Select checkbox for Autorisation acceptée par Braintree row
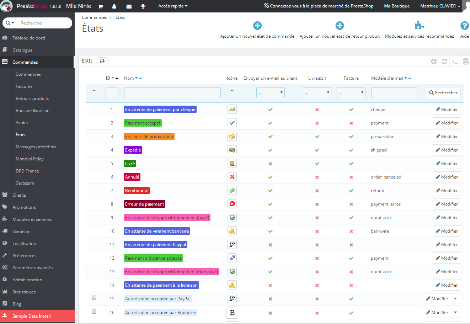 pyautogui.click(x=94, y=312)
